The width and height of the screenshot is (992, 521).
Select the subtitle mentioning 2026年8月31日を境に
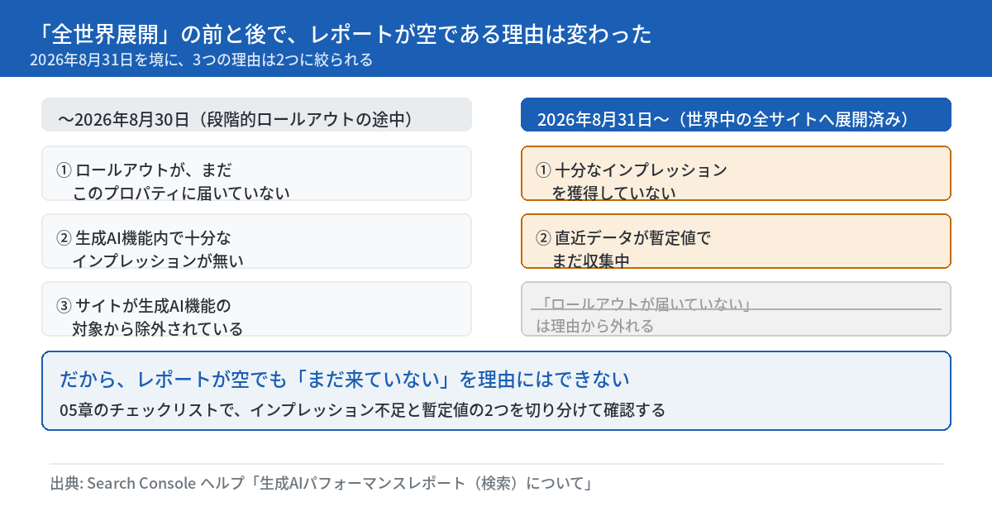(x=201, y=60)
